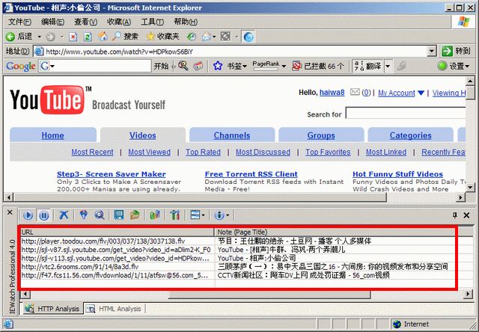The height and width of the screenshot is (332, 479).
Task: Click the IEWatch layout view icon
Action: click(x=195, y=215)
